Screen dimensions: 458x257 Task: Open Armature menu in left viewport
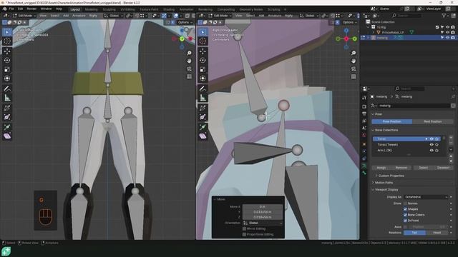pyautogui.click(x=79, y=16)
